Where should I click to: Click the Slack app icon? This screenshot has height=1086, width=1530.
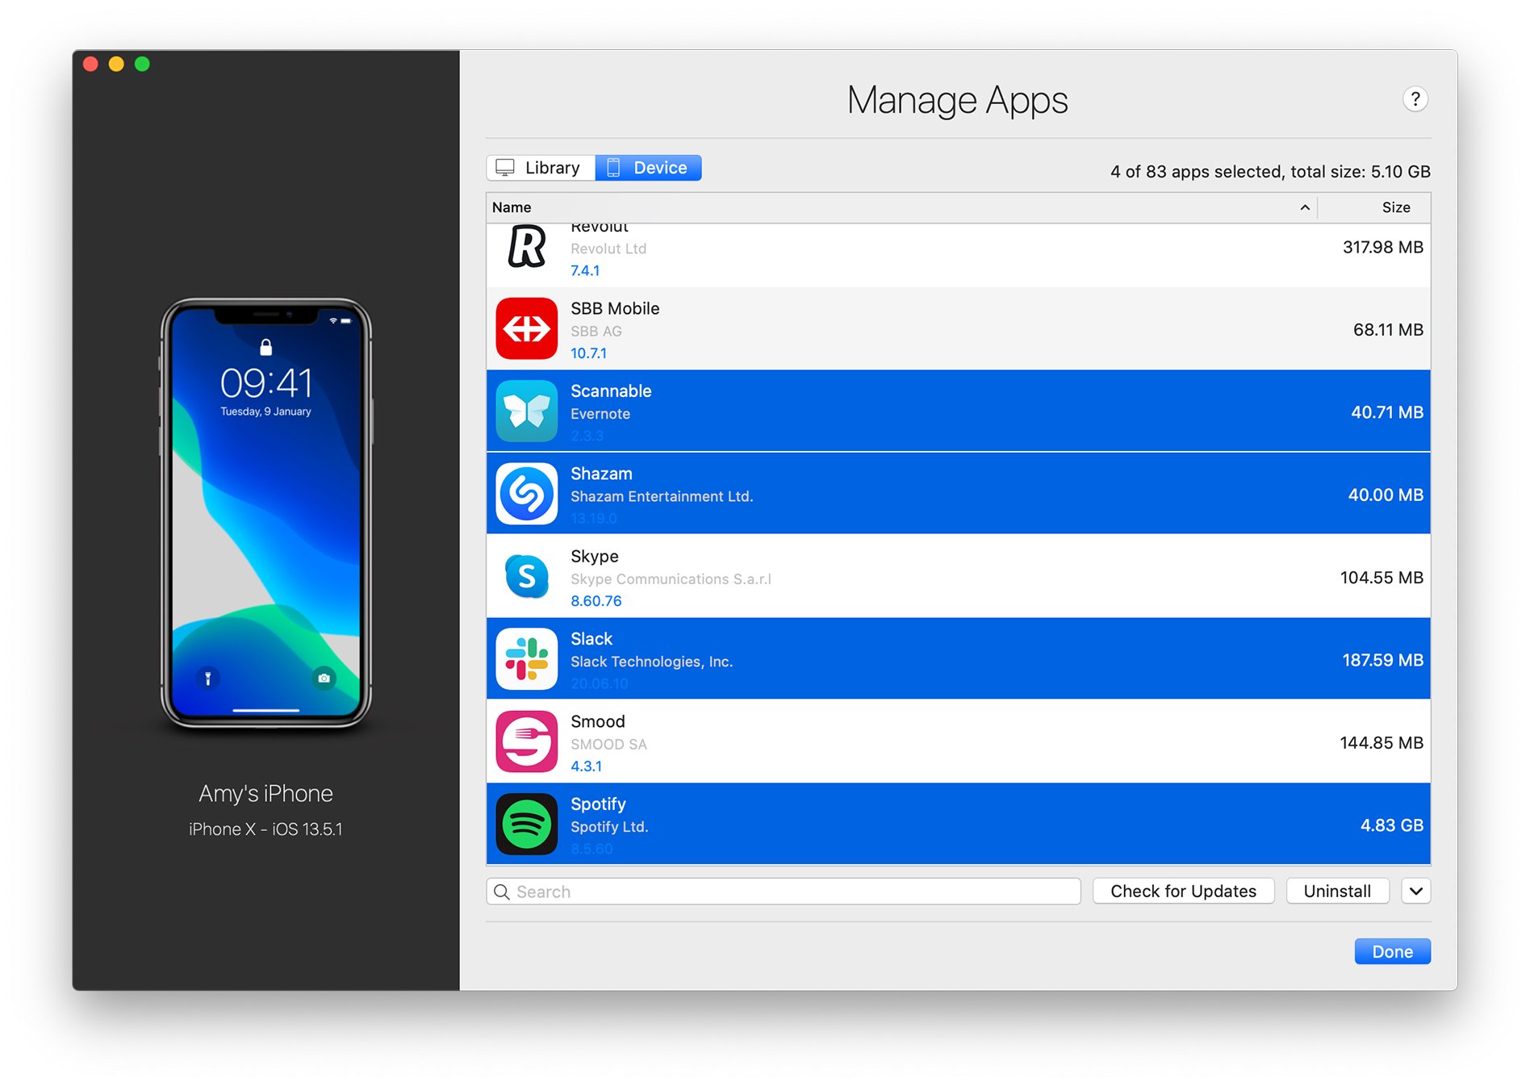526,659
